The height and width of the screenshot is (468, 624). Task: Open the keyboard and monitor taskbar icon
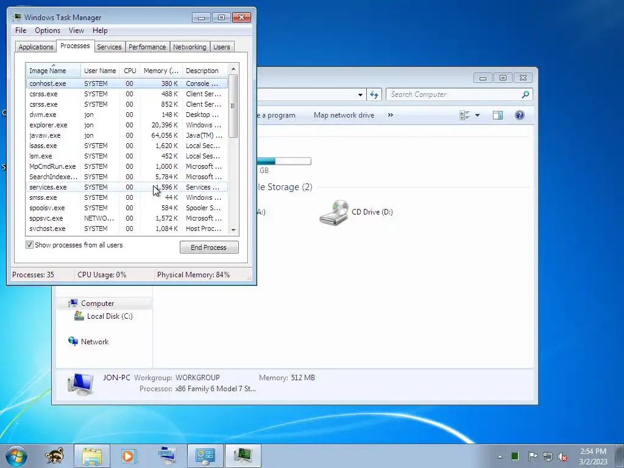coord(167,456)
